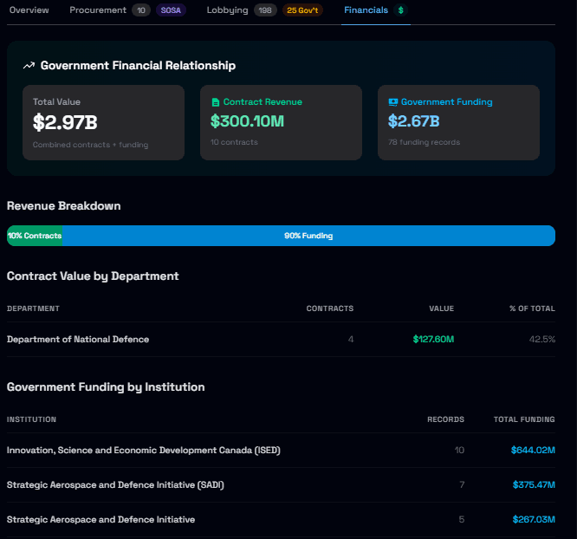Open the Lobbying tab

(x=227, y=10)
